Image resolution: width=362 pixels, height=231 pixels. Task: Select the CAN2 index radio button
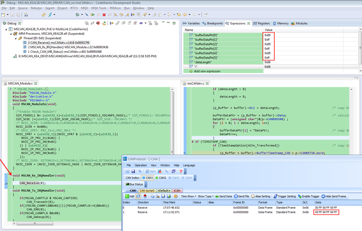point(157,178)
